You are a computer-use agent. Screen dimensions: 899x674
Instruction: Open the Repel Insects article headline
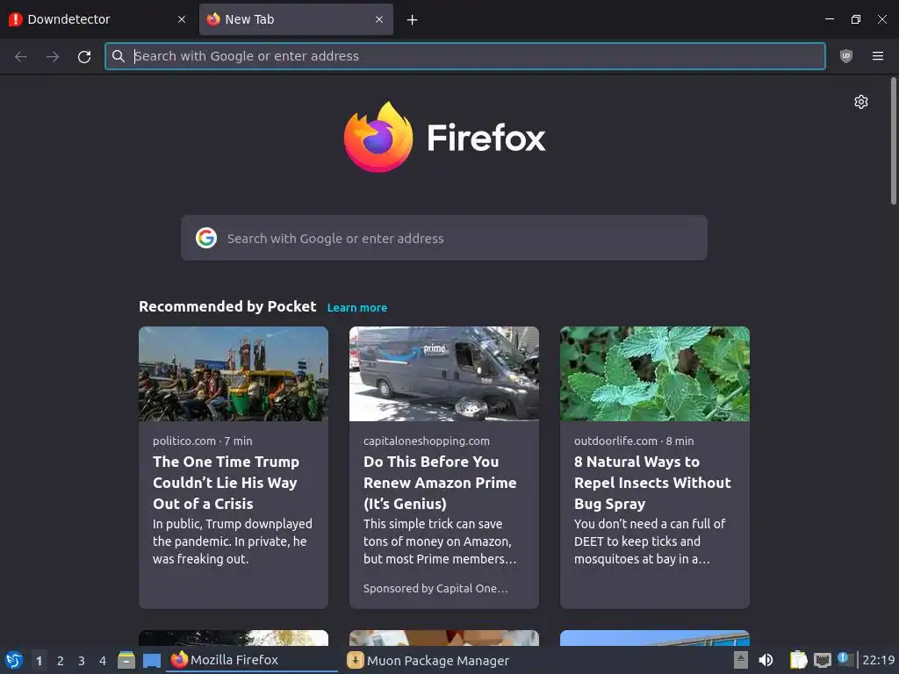point(652,483)
